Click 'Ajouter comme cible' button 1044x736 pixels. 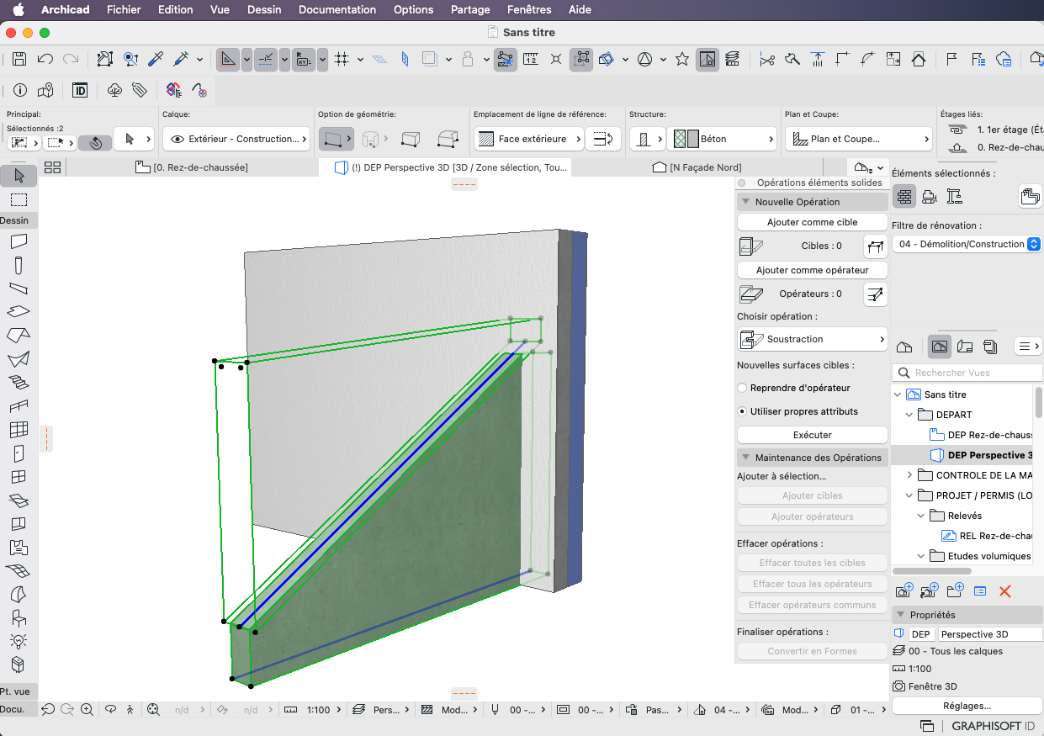pos(813,222)
